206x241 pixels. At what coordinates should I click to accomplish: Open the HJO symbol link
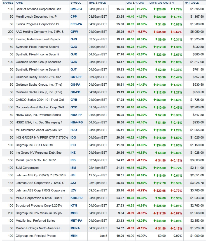click(74, 130)
